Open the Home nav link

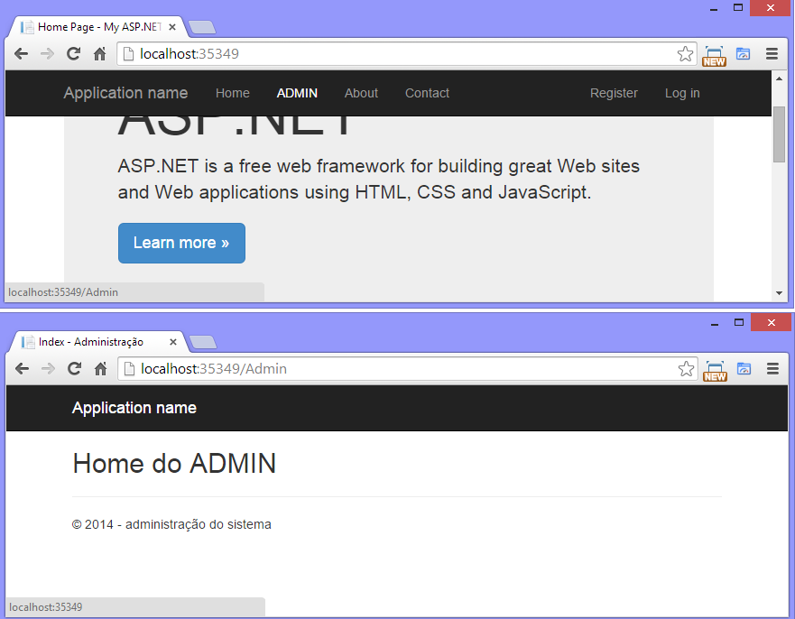pyautogui.click(x=233, y=93)
